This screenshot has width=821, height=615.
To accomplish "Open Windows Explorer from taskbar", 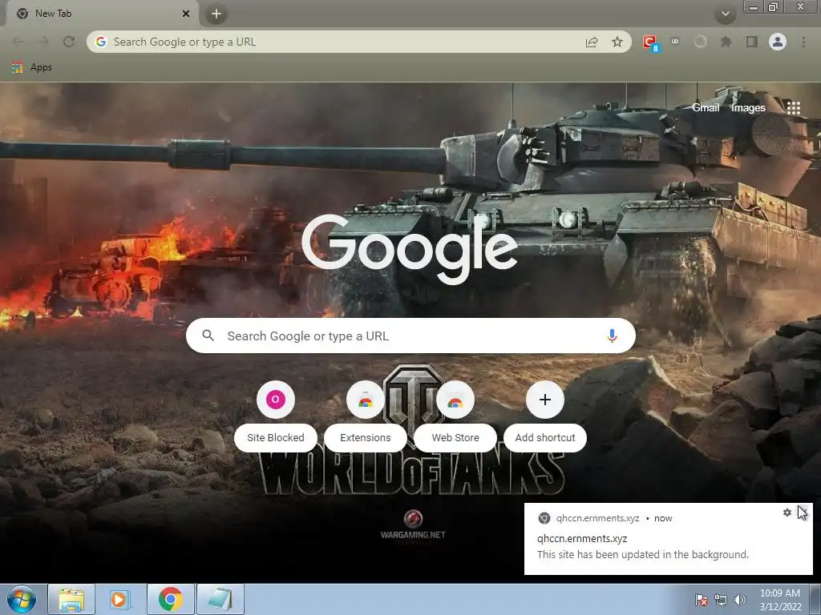I will pos(71,599).
